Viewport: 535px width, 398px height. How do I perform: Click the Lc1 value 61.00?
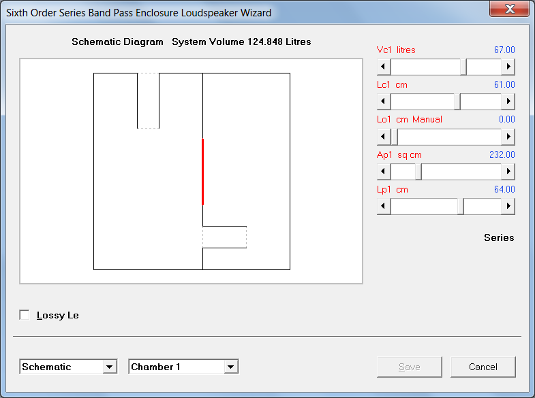pyautogui.click(x=504, y=85)
